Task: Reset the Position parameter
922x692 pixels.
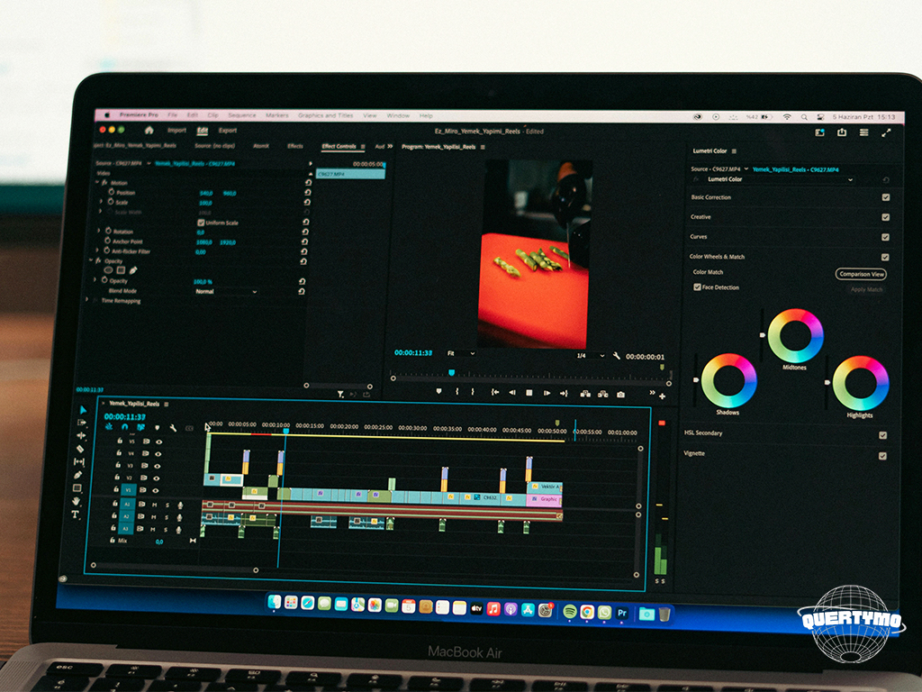Action: pos(307,193)
